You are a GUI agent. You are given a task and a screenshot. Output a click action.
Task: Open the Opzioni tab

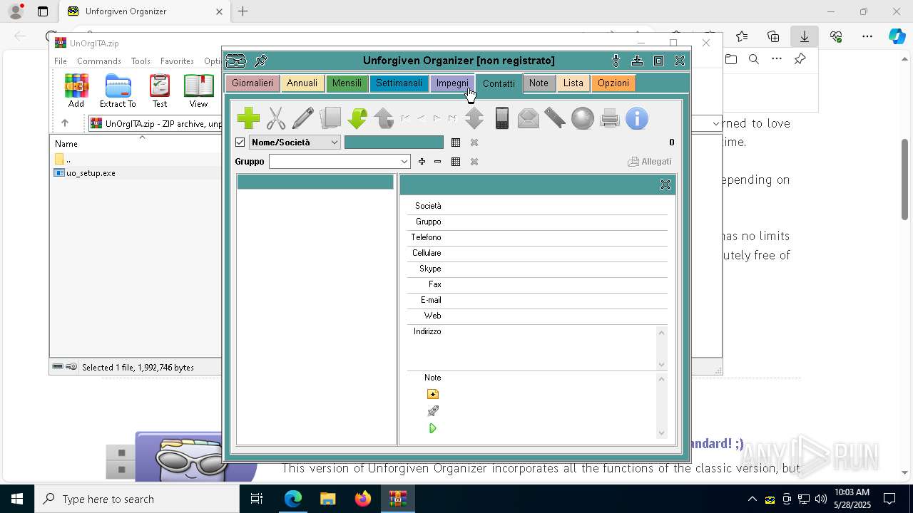[x=613, y=83]
